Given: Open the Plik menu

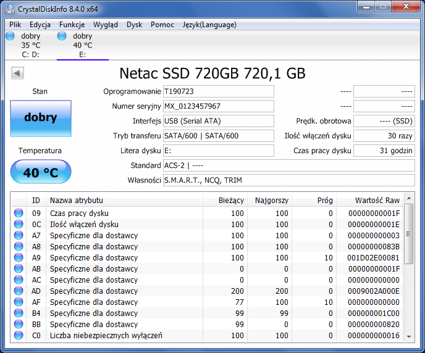Looking at the screenshot, I should point(15,25).
